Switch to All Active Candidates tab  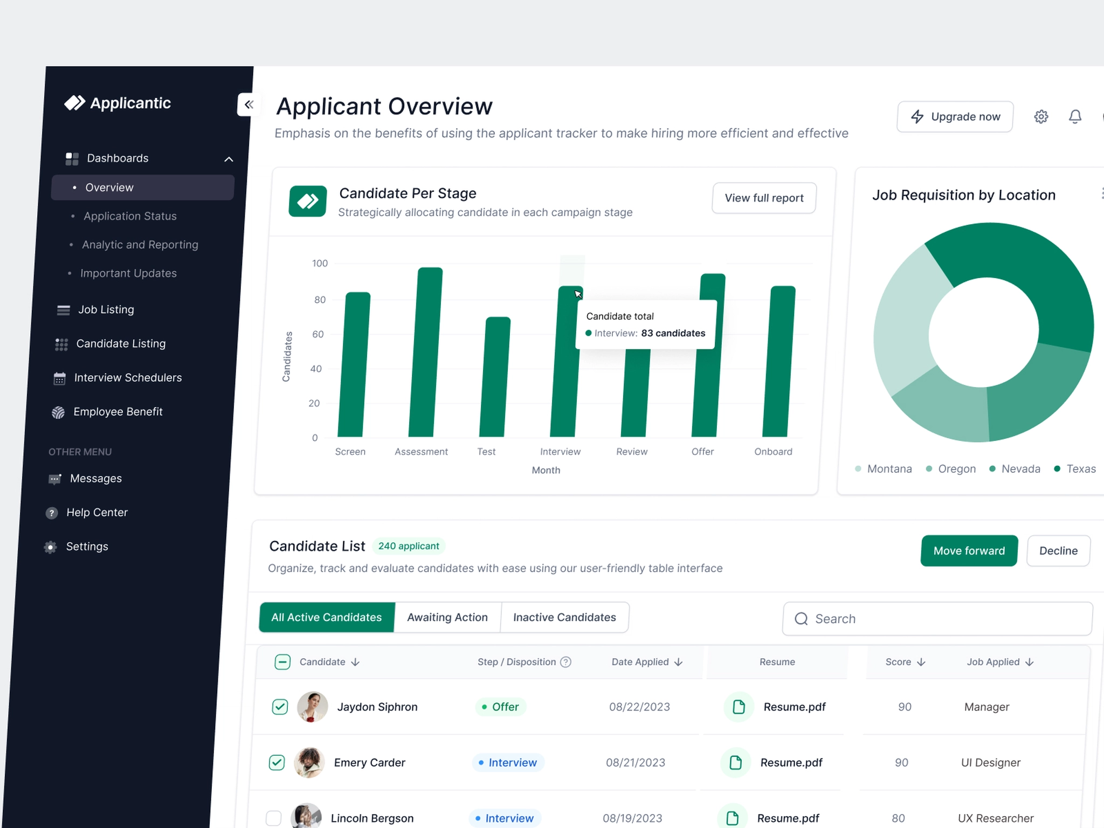click(x=327, y=617)
